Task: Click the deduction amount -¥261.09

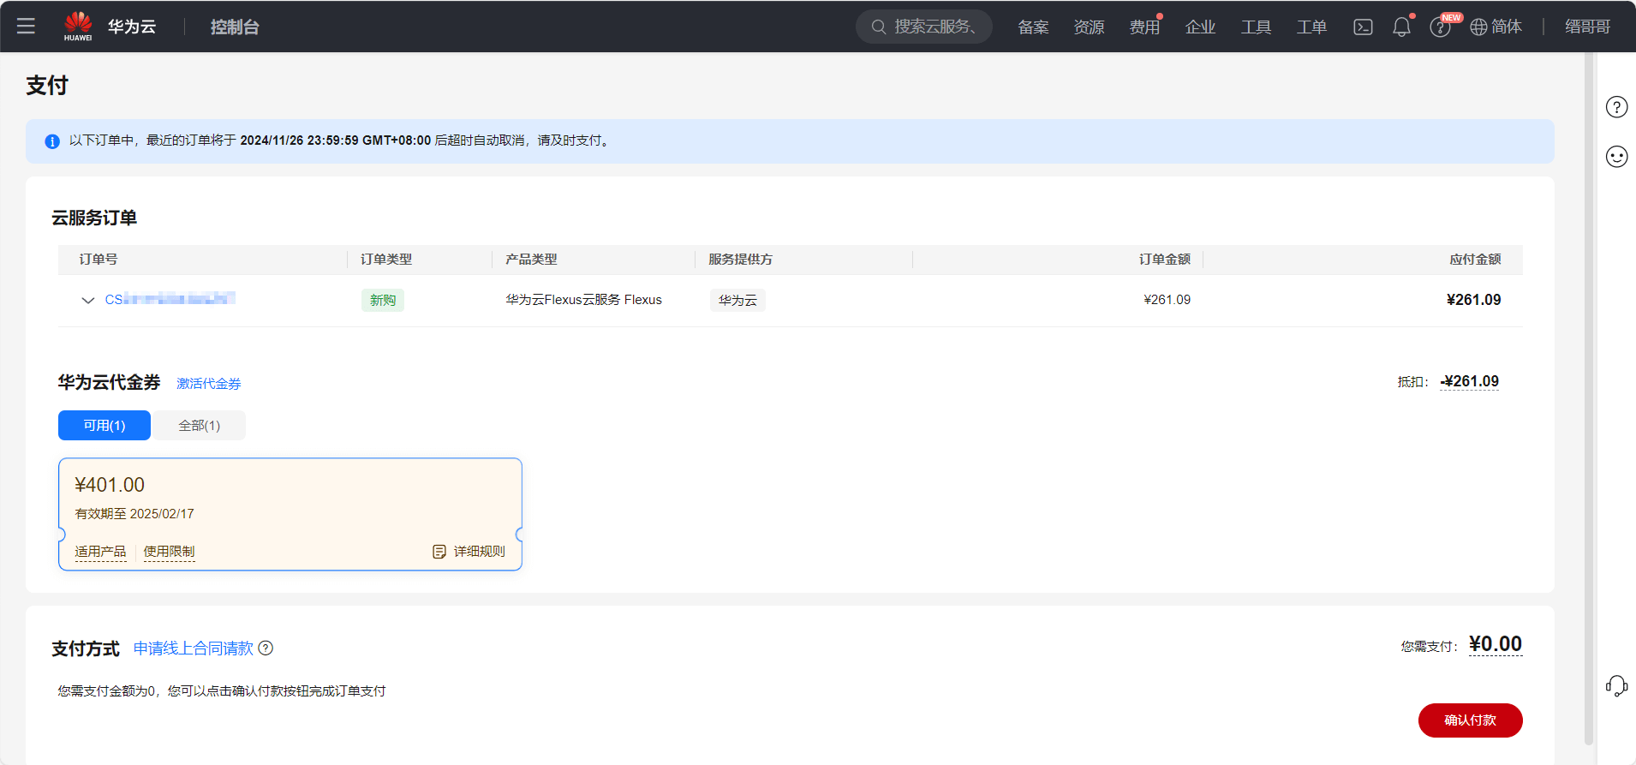Action: coord(1470,382)
